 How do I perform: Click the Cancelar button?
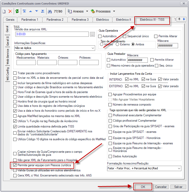click(161, 187)
